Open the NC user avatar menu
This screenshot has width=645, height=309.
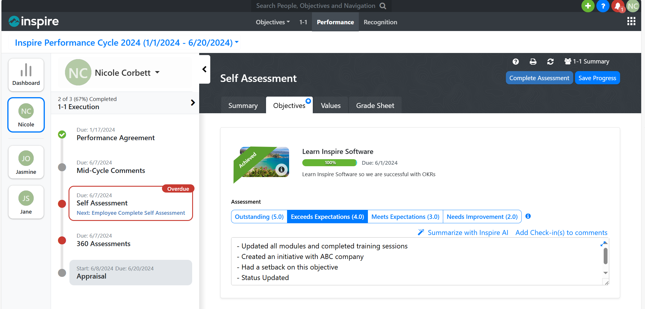click(x=633, y=6)
